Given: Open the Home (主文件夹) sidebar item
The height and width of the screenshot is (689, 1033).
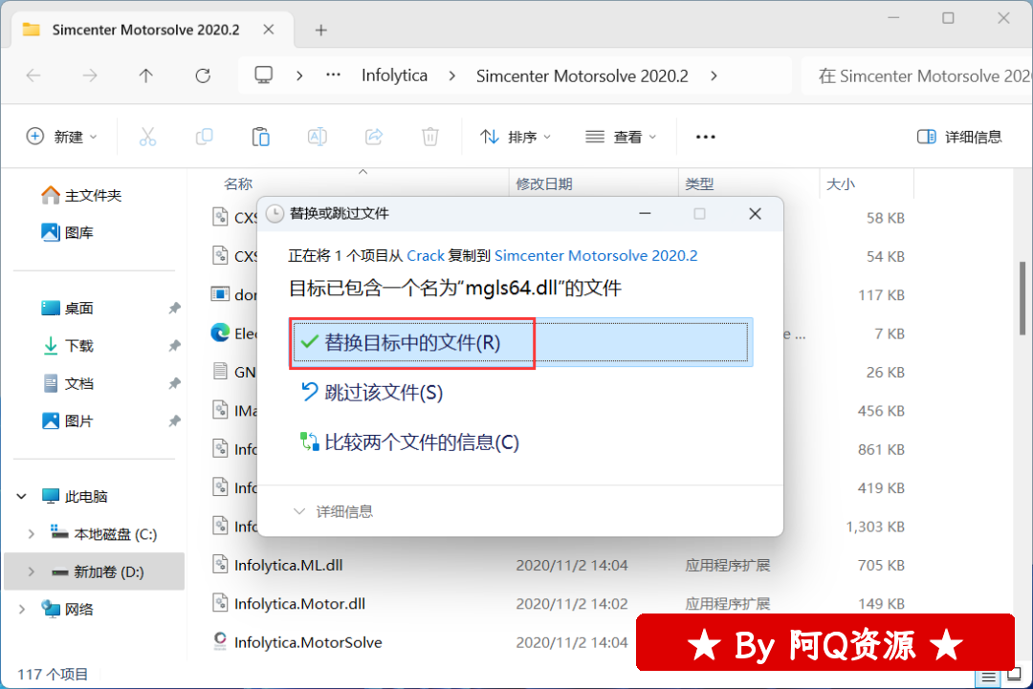Looking at the screenshot, I should pos(81,196).
